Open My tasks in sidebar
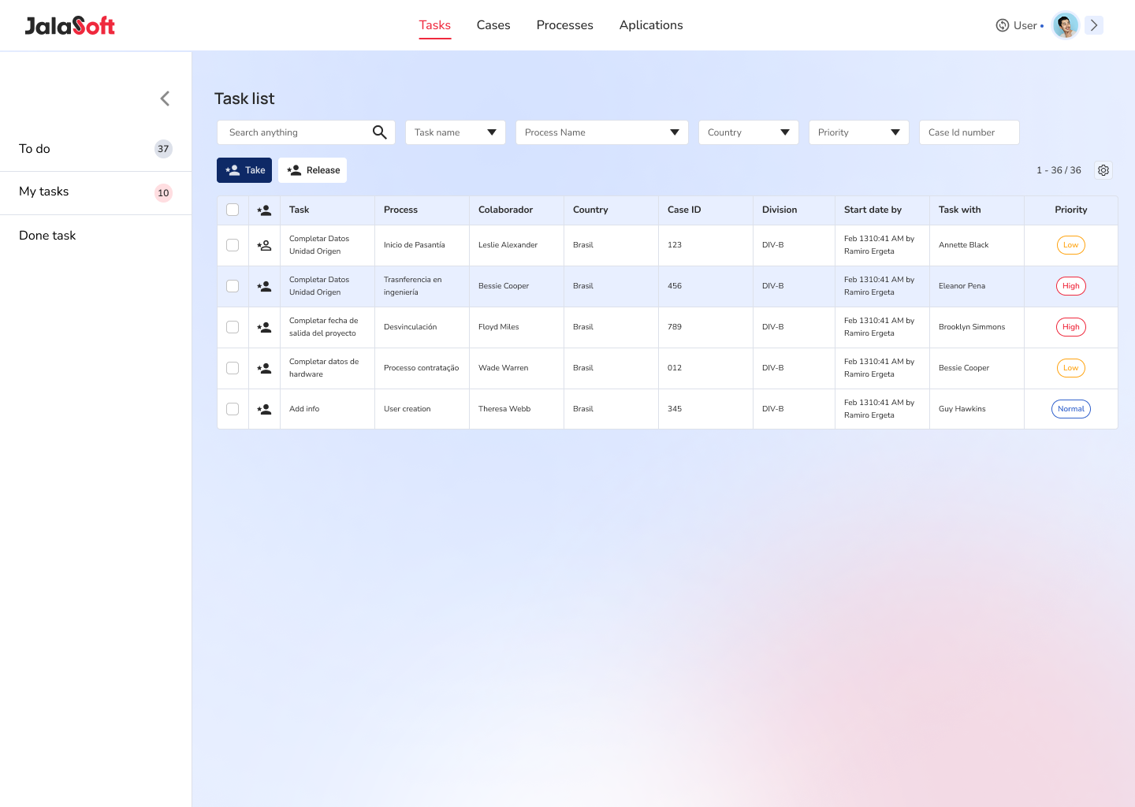This screenshot has width=1135, height=807. 95,192
